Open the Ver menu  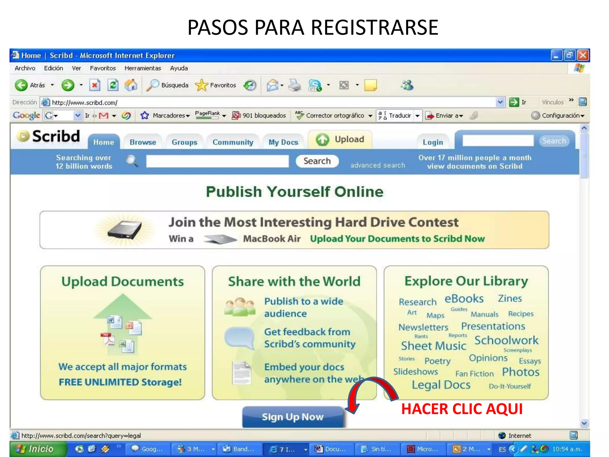coord(76,68)
